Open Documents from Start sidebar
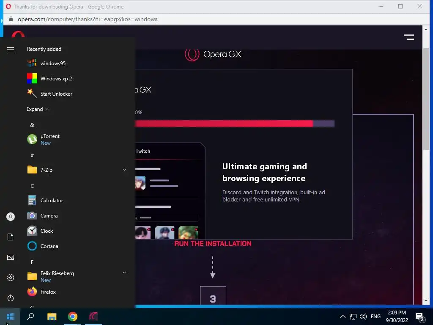 pyautogui.click(x=11, y=237)
